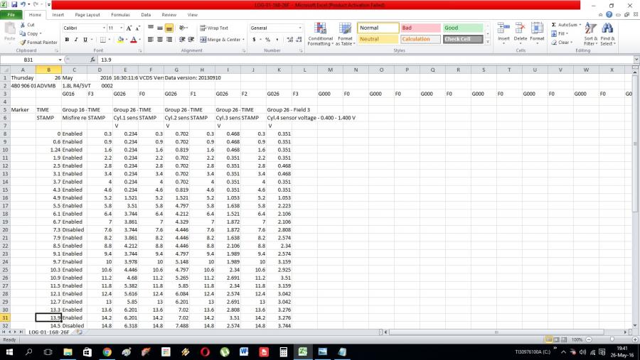Switch to the Formulas ribbon tab
Viewport: 640px width, 360px height.
[x=120, y=14]
